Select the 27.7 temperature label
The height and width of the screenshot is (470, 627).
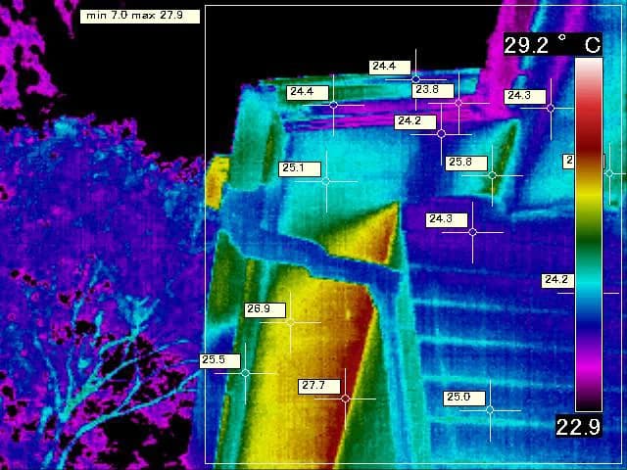pyautogui.click(x=319, y=386)
